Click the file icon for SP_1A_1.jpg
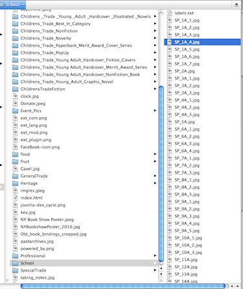The width and height of the screenshot is (243, 289). tap(170, 20)
